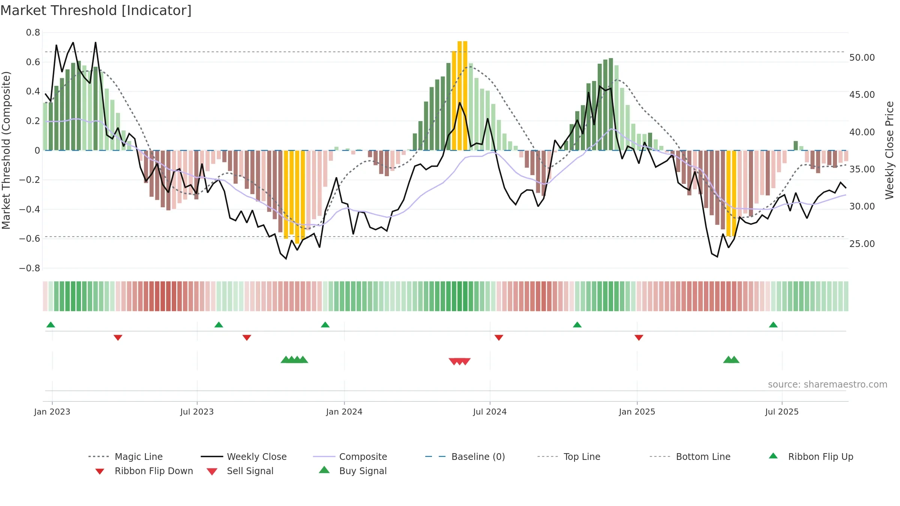Click the chart title Market Threshold [Indicator]
This screenshot has height=506, width=900.
coord(96,10)
